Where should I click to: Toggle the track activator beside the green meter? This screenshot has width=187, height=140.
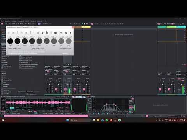click(x=65, y=89)
